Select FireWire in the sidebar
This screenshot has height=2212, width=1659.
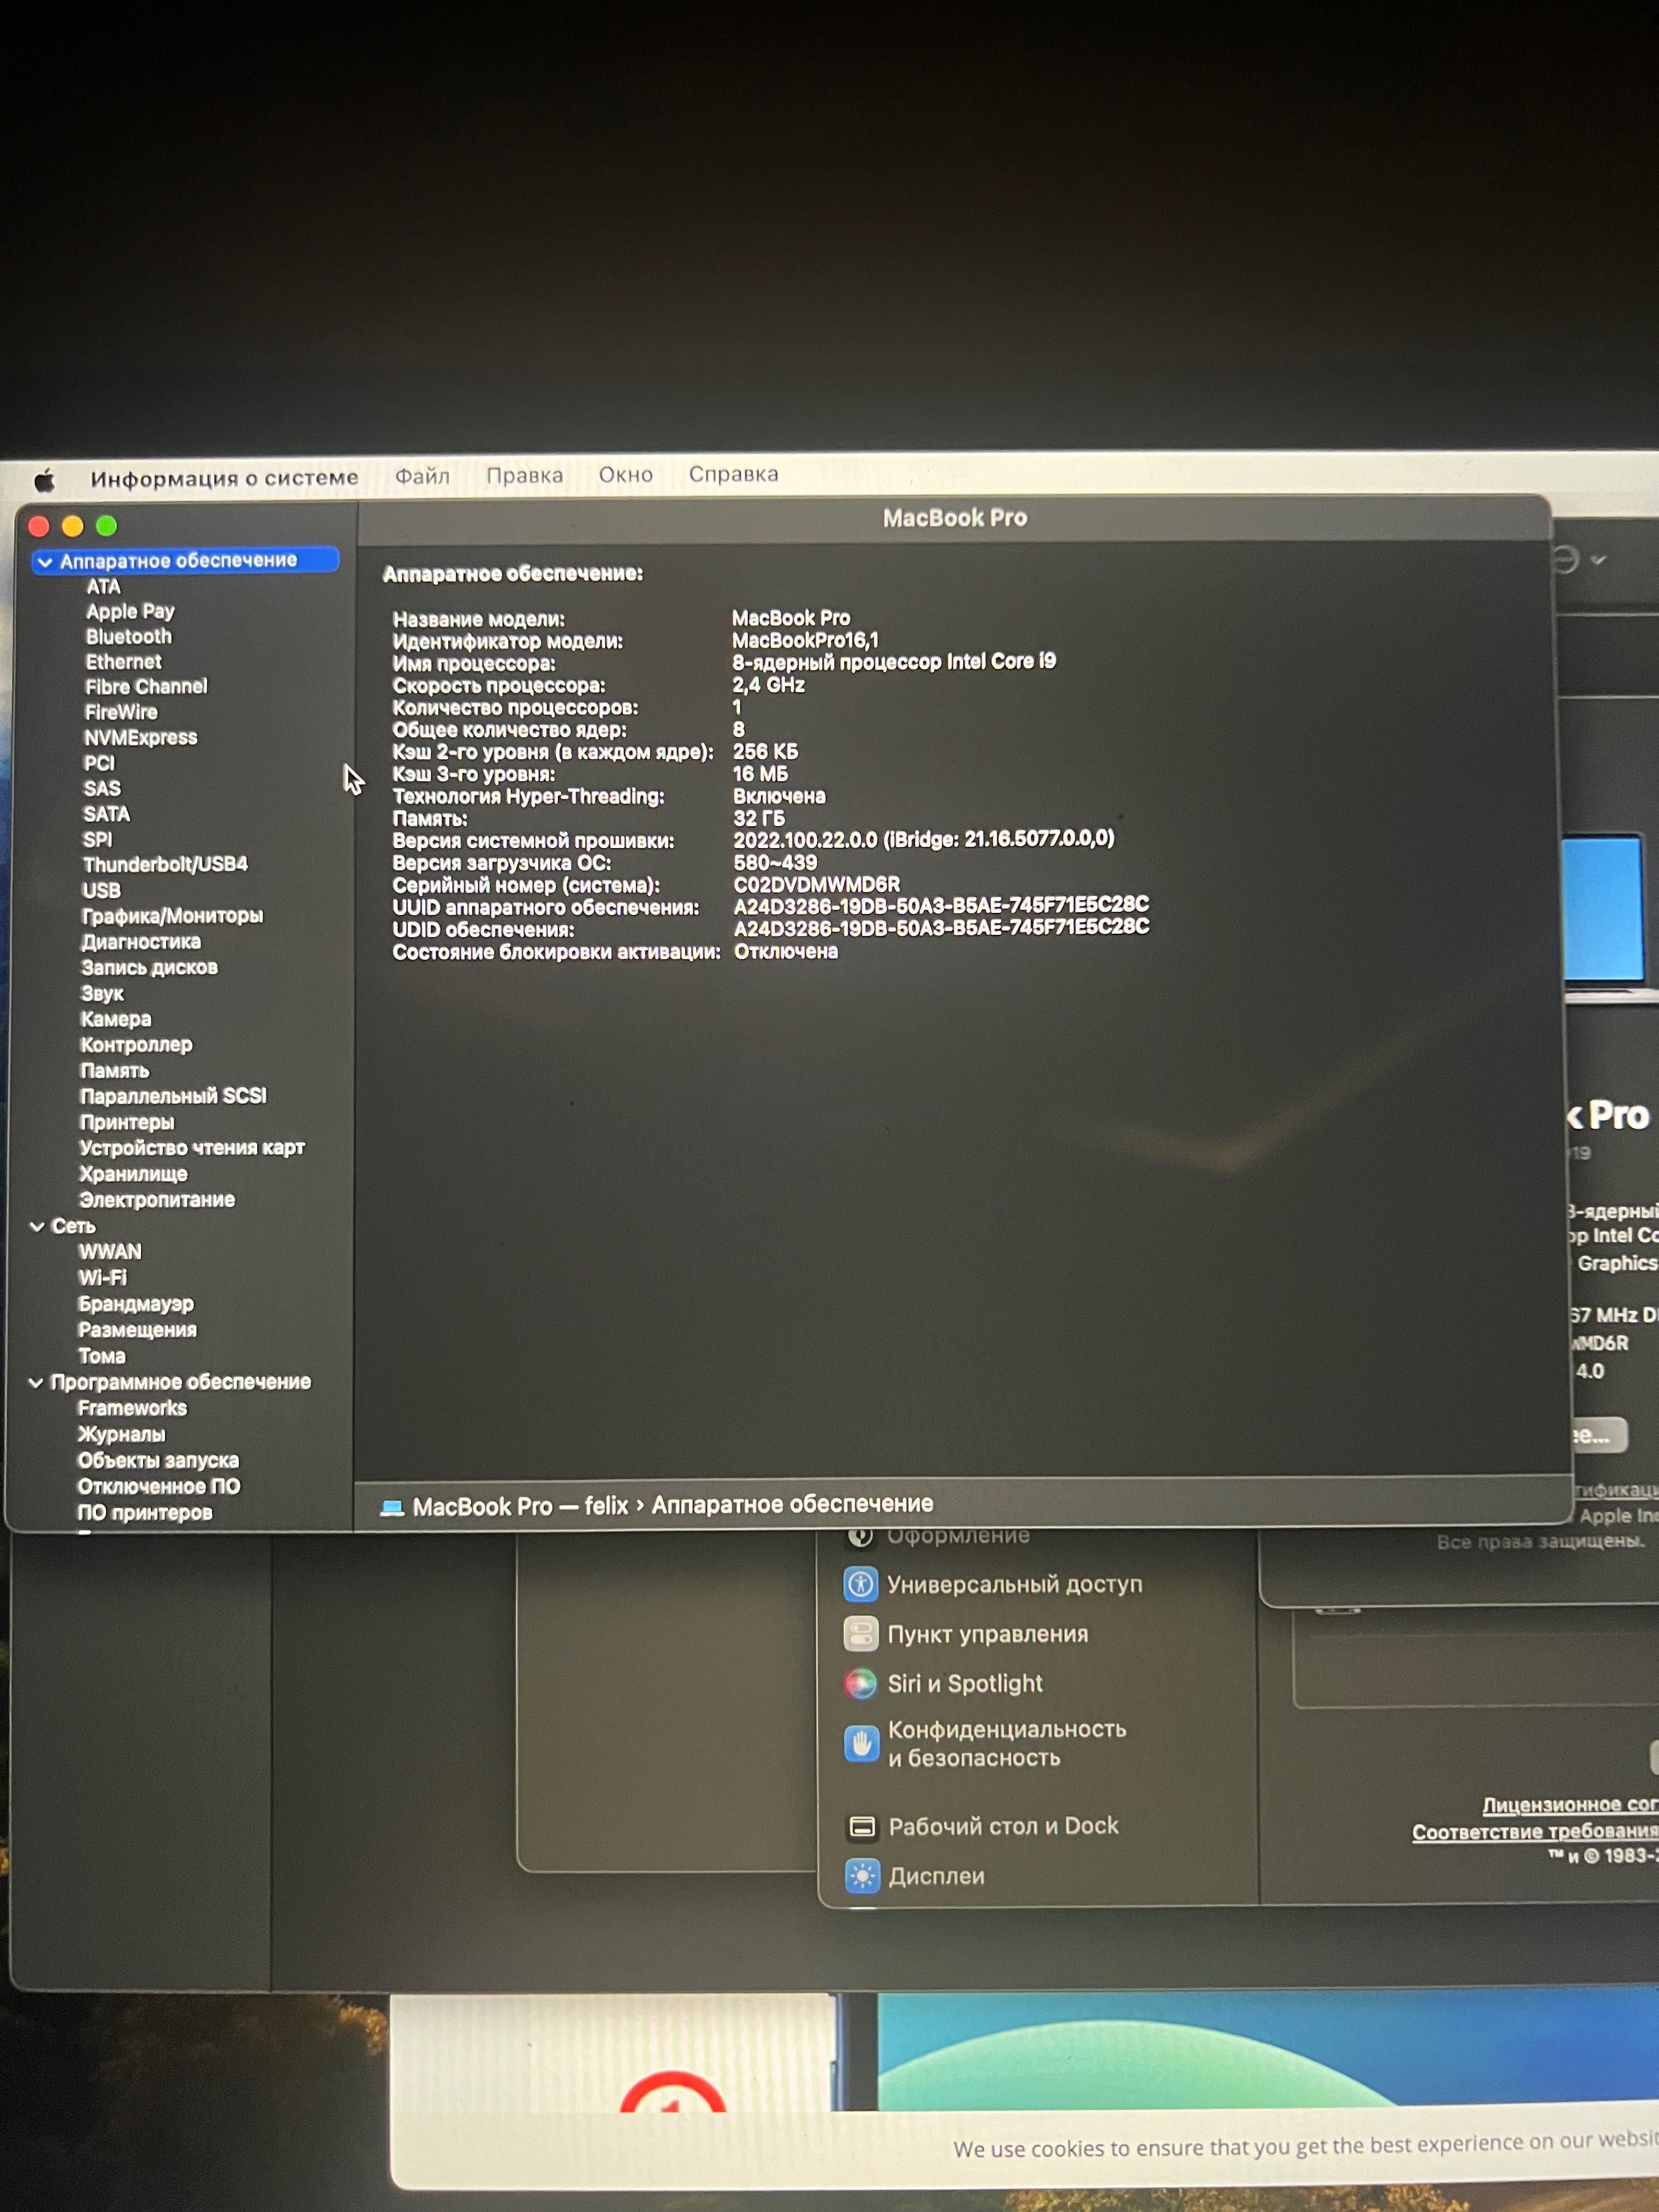121,712
